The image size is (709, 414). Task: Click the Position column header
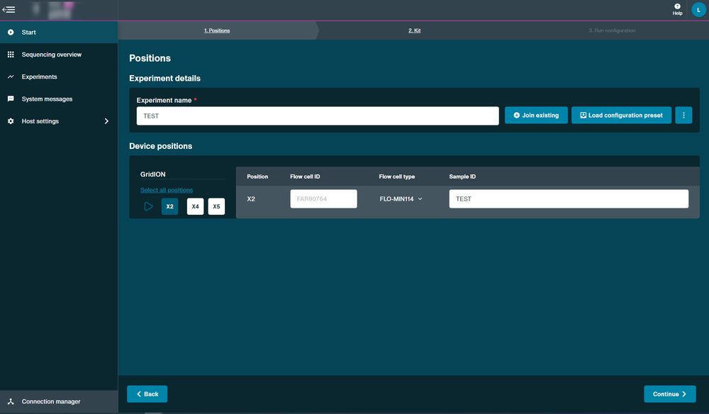(x=257, y=177)
